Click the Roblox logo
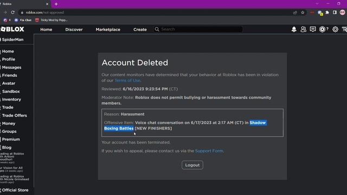 click(12, 29)
